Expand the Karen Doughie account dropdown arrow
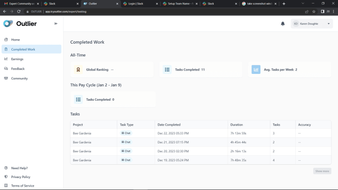This screenshot has width=338, height=190. tap(329, 24)
